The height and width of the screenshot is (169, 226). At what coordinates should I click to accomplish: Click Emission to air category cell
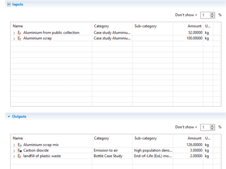[x=106, y=150]
